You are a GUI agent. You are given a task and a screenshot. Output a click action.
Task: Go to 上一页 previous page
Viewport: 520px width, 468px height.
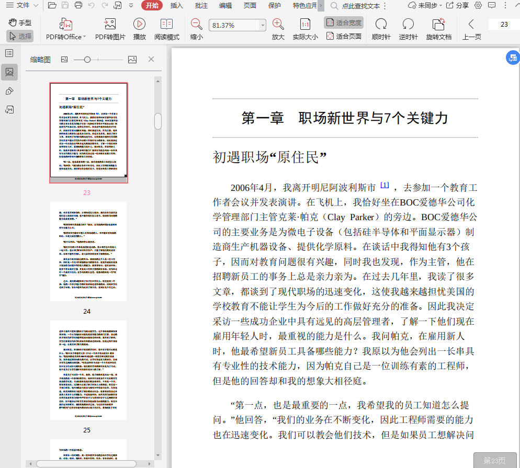tap(471, 25)
